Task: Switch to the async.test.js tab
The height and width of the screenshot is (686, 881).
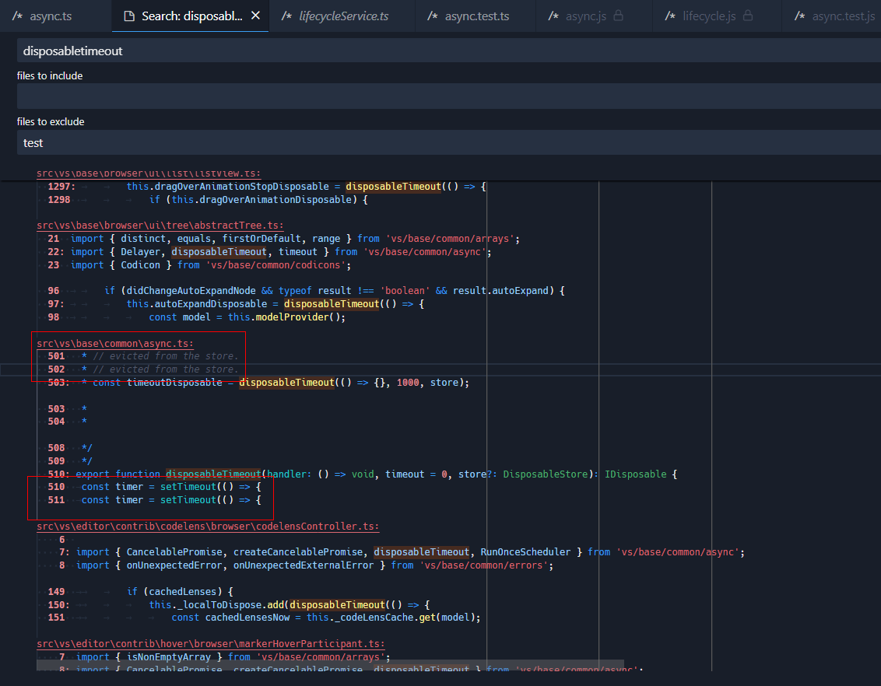Action: (831, 16)
